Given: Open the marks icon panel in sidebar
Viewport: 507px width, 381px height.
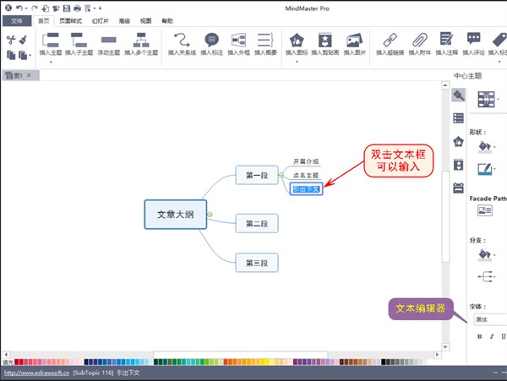Looking at the screenshot, I should [459, 142].
